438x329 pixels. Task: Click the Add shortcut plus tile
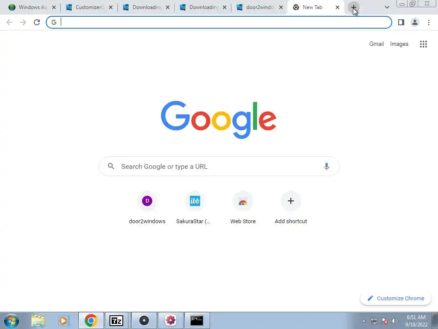pyautogui.click(x=291, y=208)
